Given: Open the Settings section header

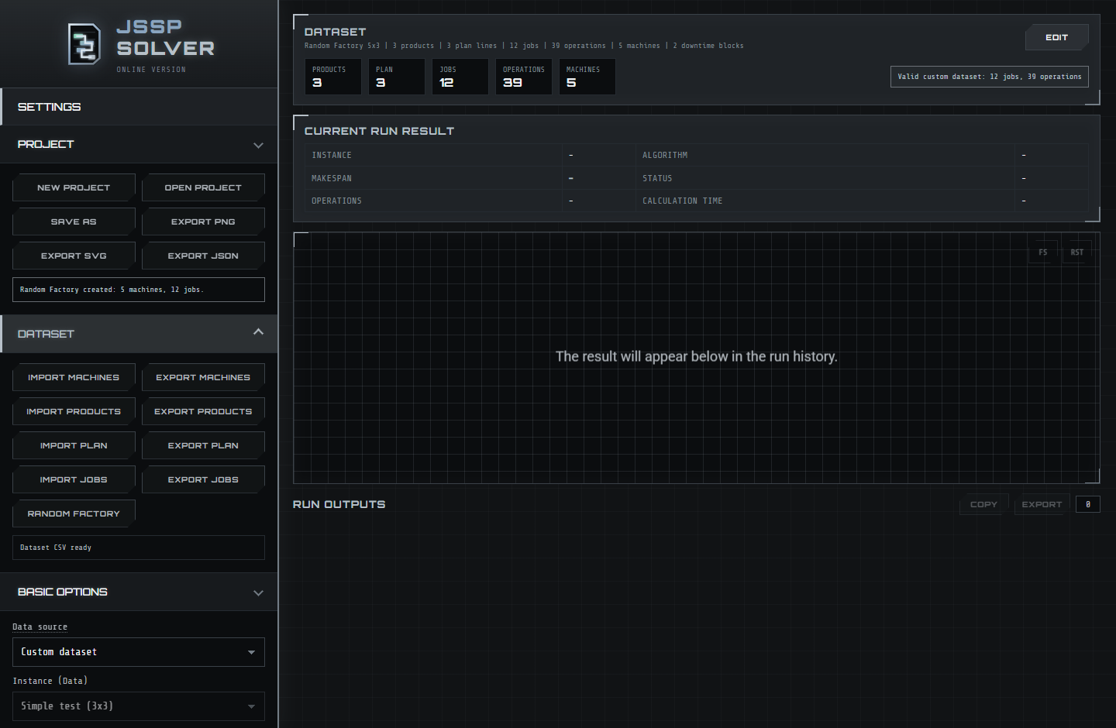Looking at the screenshot, I should (139, 107).
